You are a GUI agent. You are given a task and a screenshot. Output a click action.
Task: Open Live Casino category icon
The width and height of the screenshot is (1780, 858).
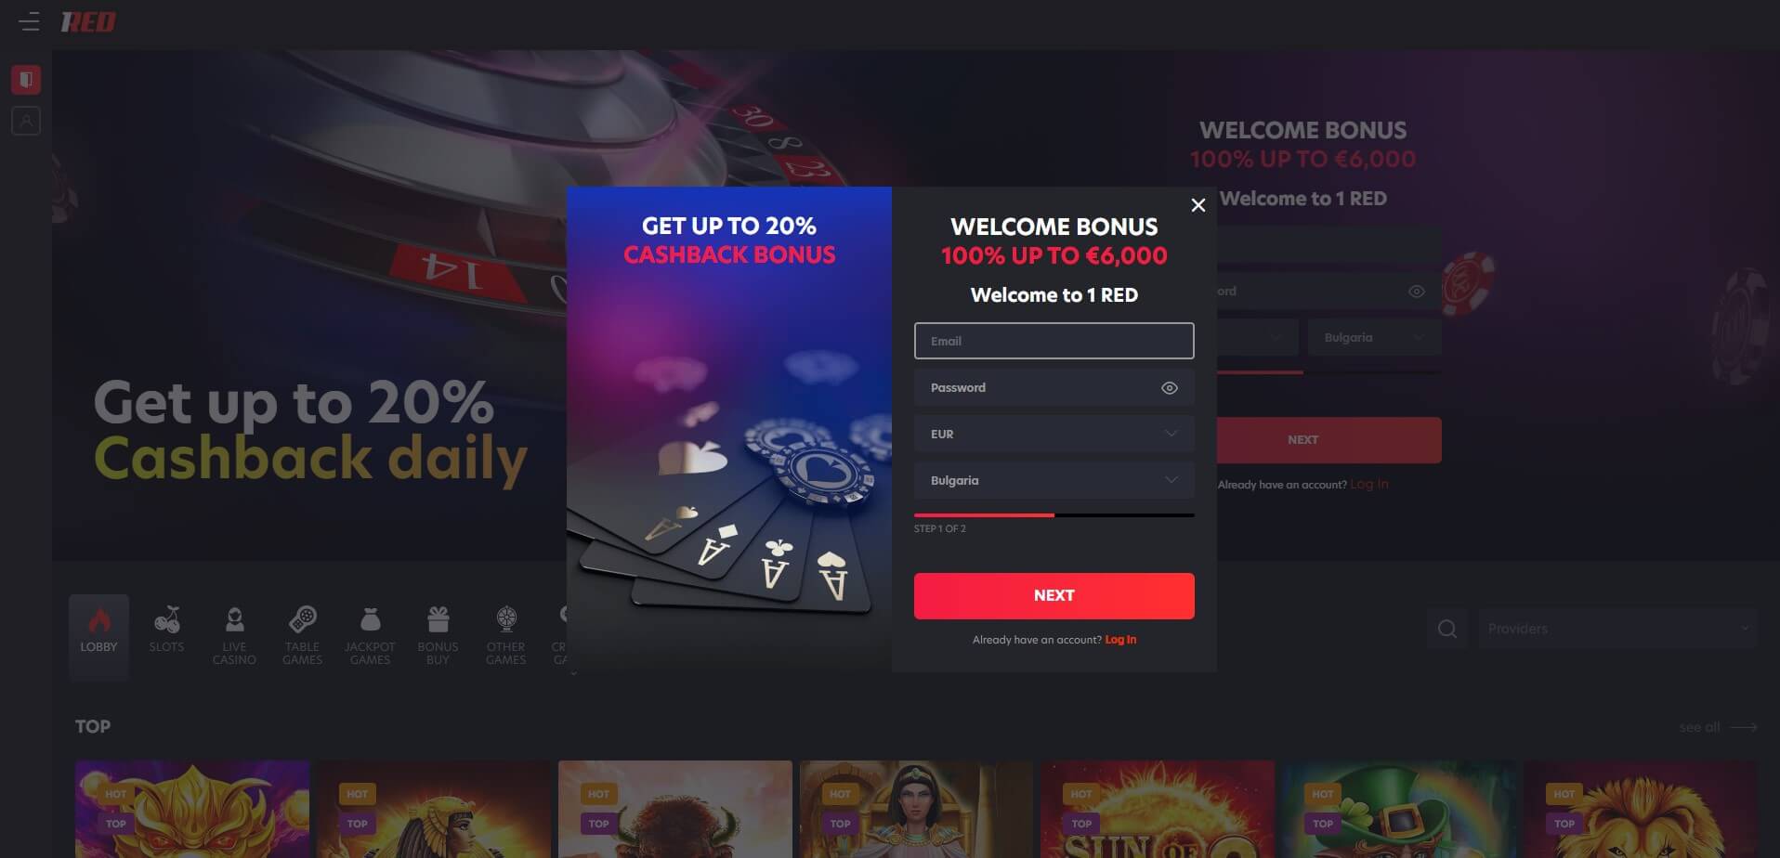[x=234, y=618]
